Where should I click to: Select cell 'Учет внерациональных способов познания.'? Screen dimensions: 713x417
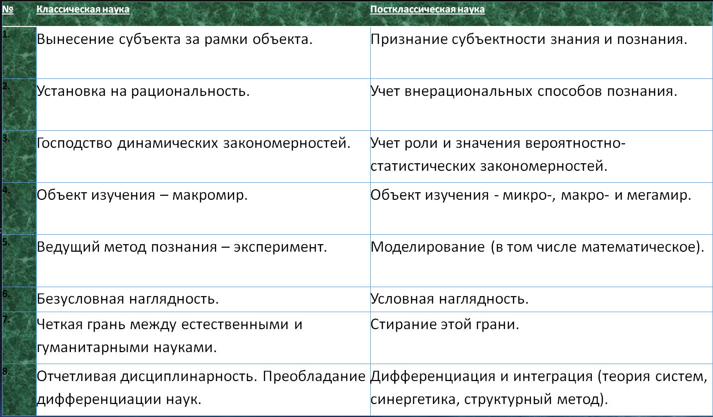pos(541,104)
